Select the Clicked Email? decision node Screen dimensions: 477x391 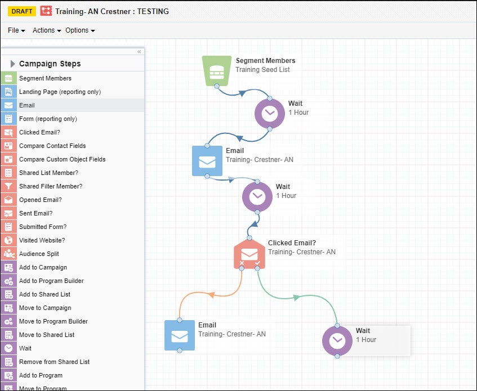(249, 254)
